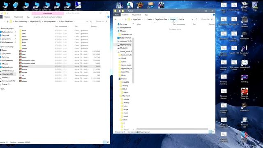Click horizontal scrollbar at bottom of Particle window
This screenshot has width=263, height=148.
(x=173, y=129)
